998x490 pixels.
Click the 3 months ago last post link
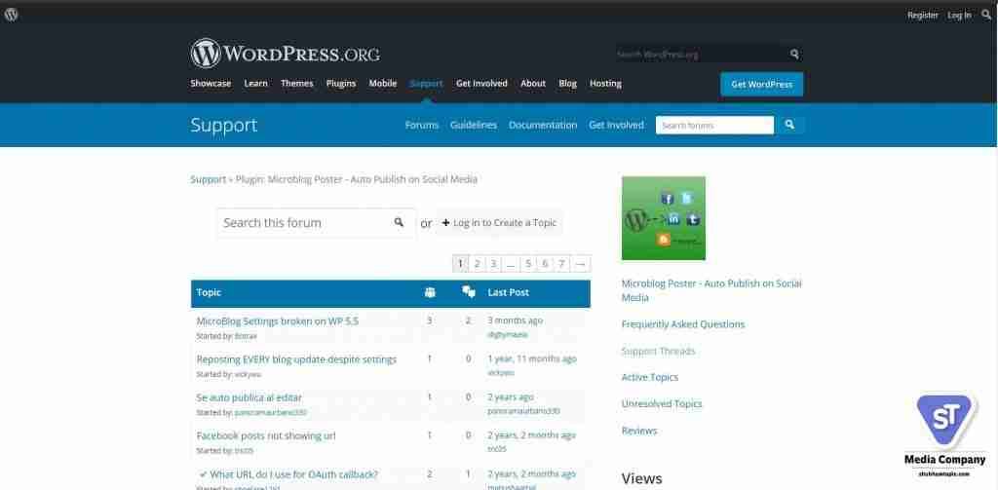coord(515,320)
